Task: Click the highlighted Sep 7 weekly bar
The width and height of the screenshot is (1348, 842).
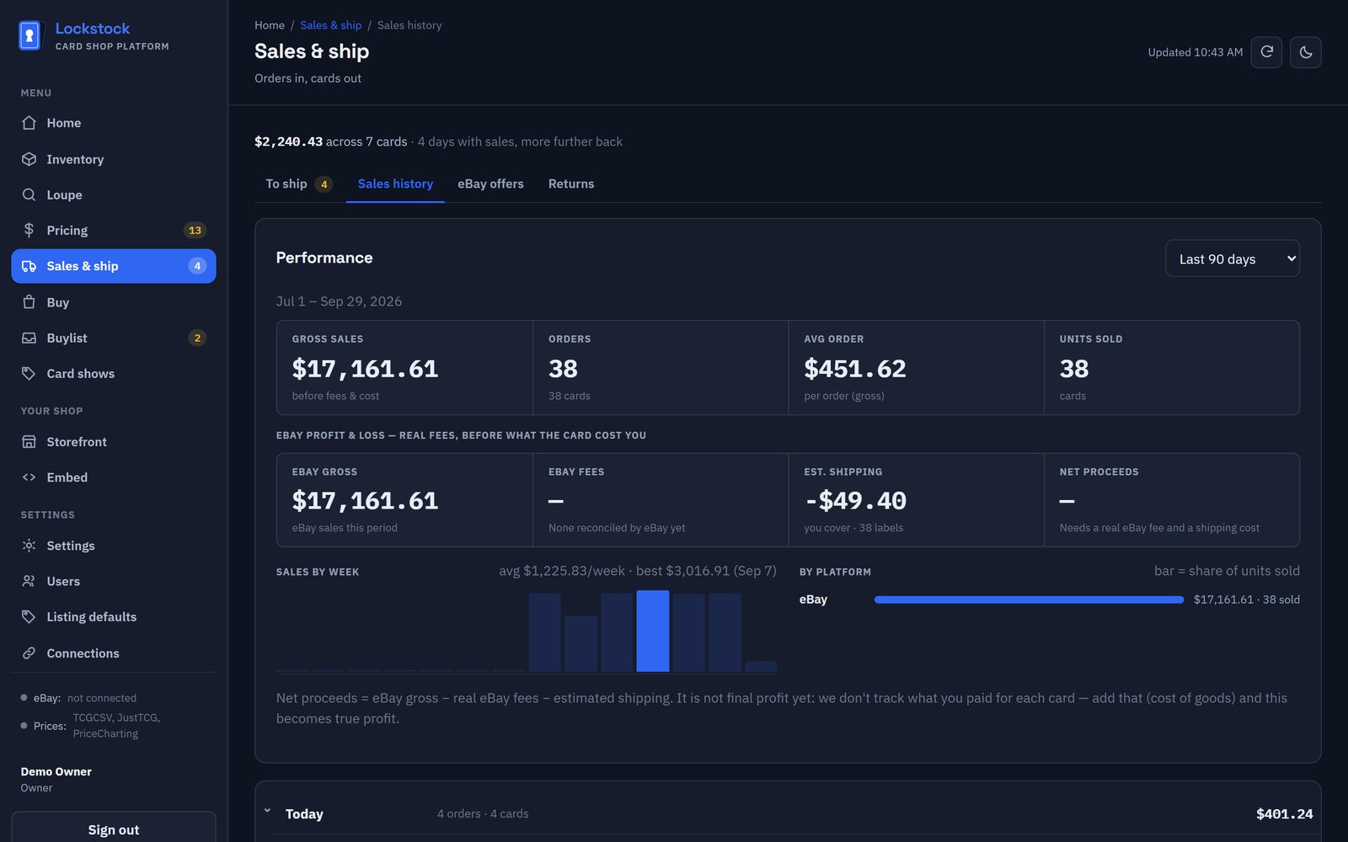Action: (x=653, y=631)
